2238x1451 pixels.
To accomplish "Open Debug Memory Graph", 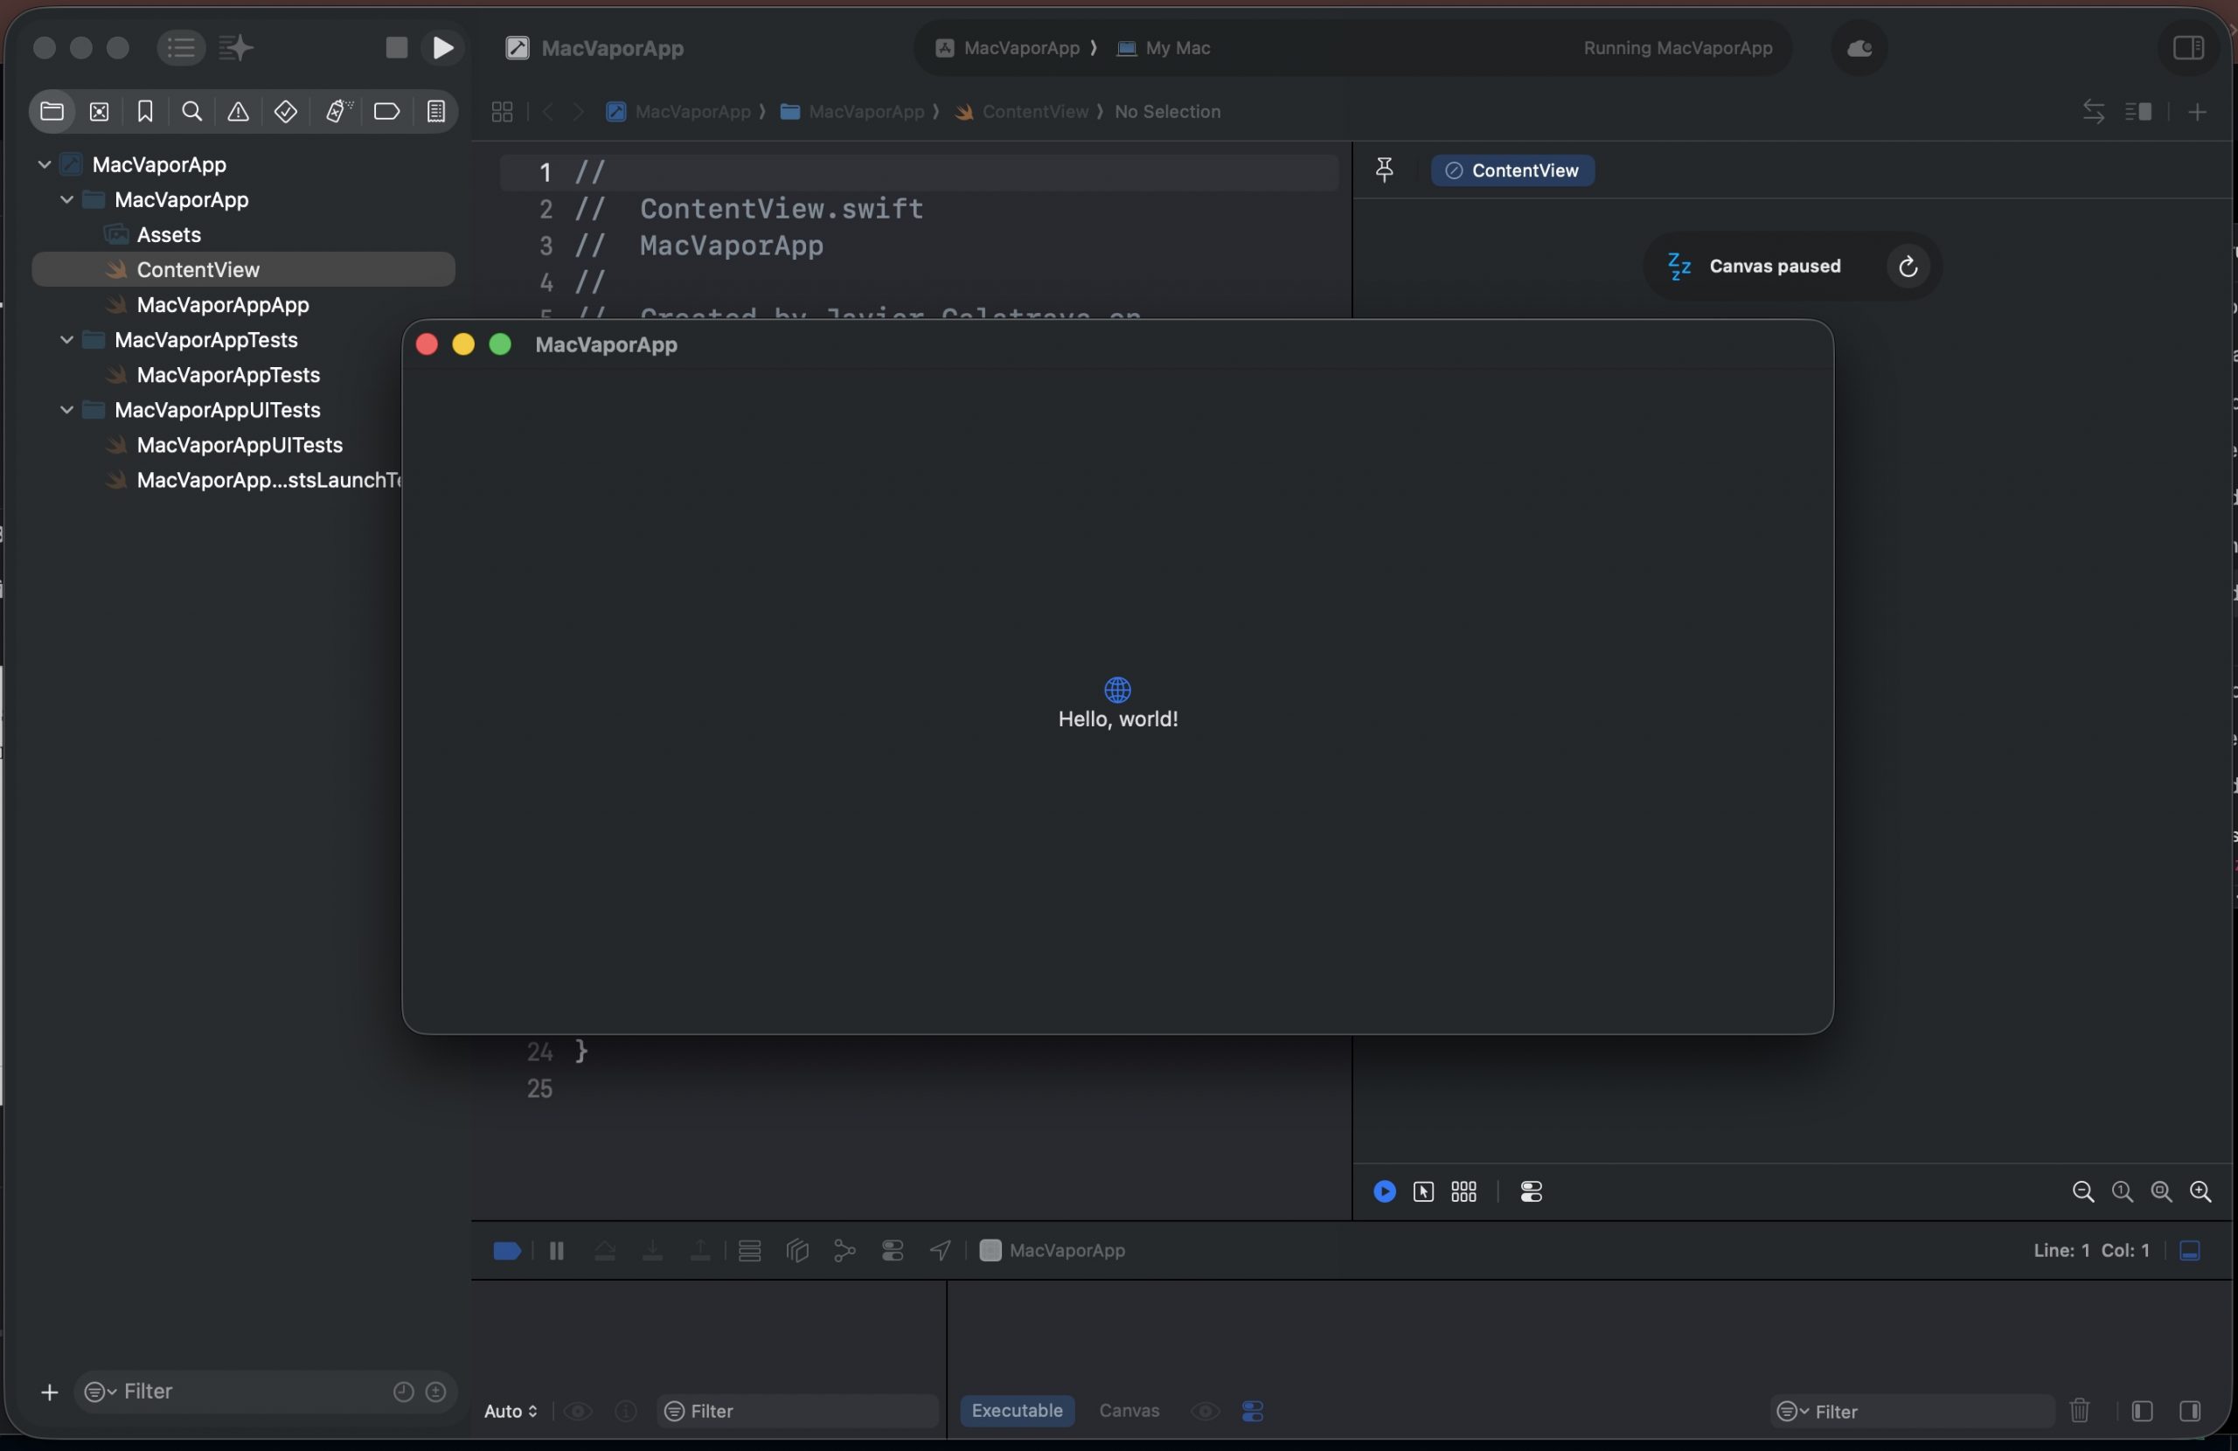I will [x=844, y=1251].
